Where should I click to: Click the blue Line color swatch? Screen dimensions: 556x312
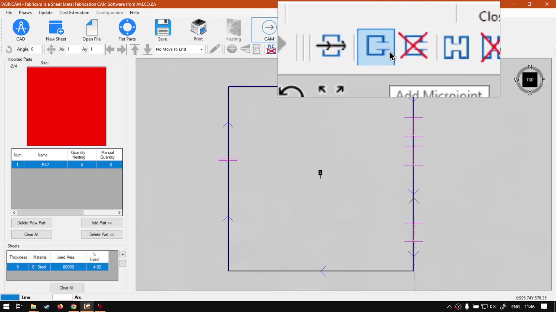coord(10,297)
